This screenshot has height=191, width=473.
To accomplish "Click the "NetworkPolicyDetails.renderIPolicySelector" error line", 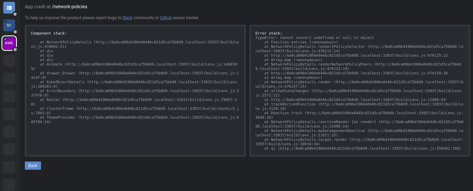I will 359,49.
